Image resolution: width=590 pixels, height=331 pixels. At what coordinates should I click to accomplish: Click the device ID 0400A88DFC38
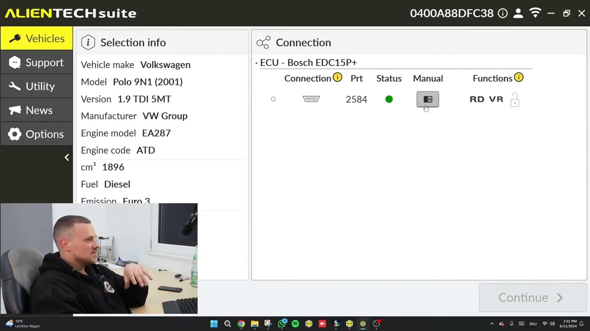pyautogui.click(x=452, y=13)
